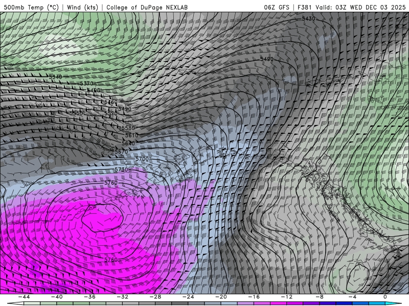The width and height of the screenshot is (409, 306).
Task: Click the 5400 contour label
Action: (x=94, y=90)
